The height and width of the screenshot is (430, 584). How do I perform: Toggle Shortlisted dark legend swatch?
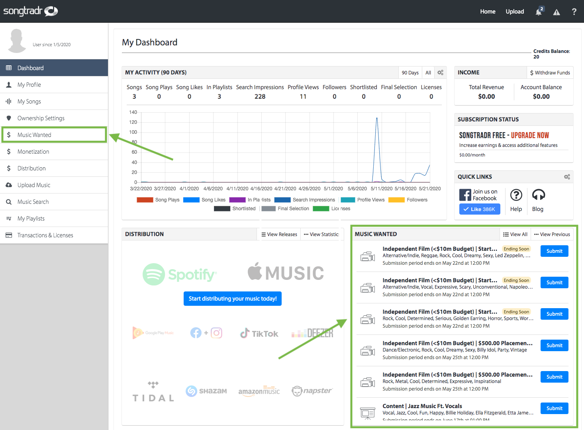coord(222,209)
